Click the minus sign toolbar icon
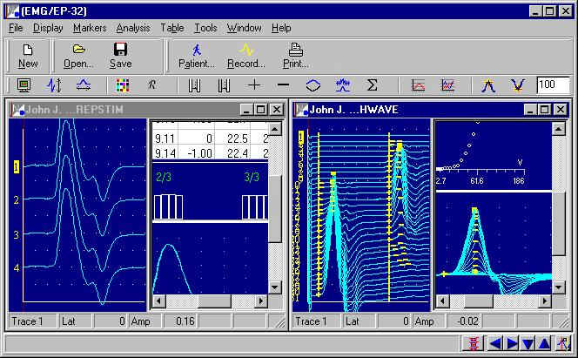 coord(283,85)
